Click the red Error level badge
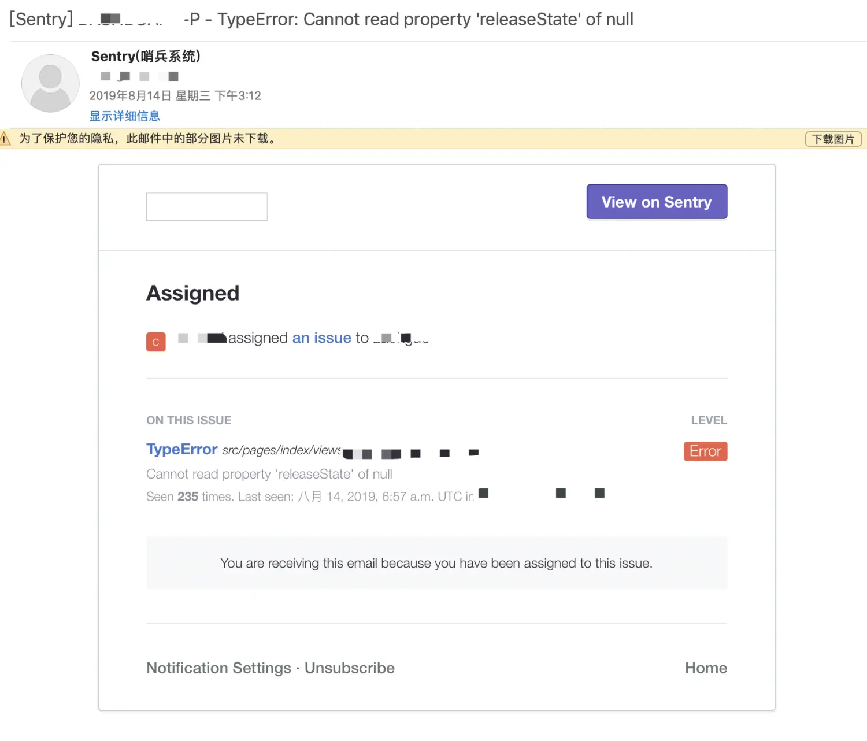Viewport: 867px width, 741px height. pyautogui.click(x=705, y=451)
